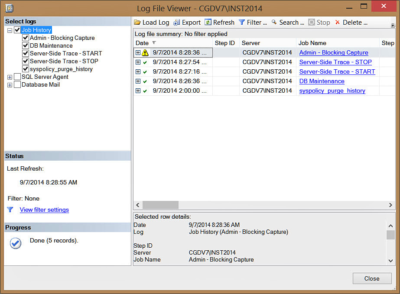Check the Database Mail checkbox
Image resolution: width=400 pixels, height=294 pixels.
pos(17,85)
